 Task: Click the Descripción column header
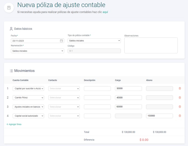click(x=90, y=80)
